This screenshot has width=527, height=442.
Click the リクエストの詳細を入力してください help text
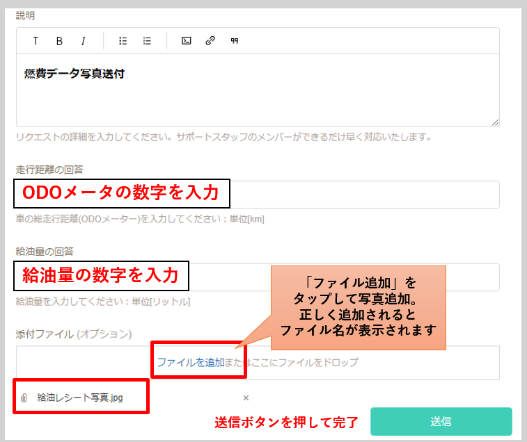[x=223, y=137]
